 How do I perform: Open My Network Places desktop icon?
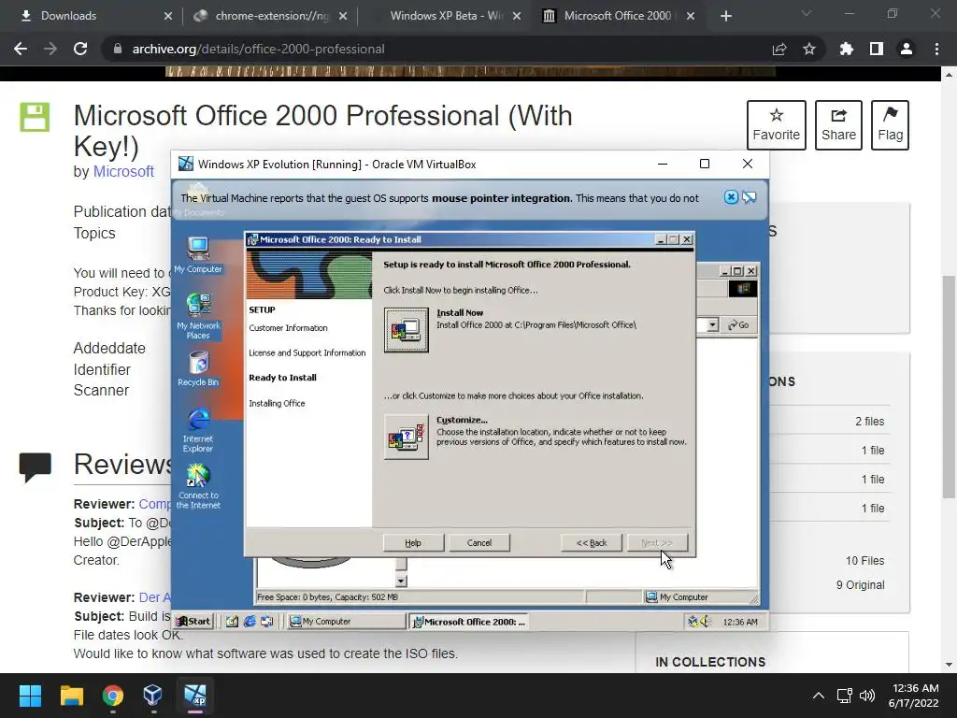pos(198,316)
